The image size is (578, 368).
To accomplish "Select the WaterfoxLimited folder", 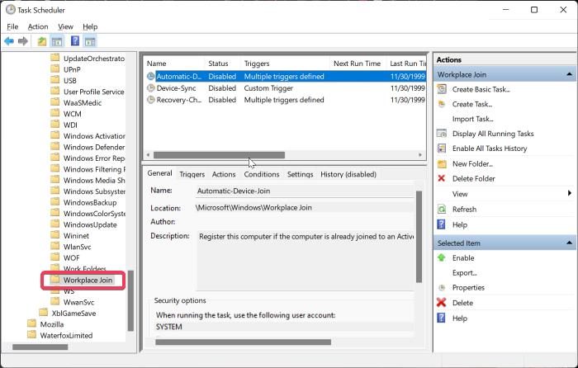I will click(66, 335).
